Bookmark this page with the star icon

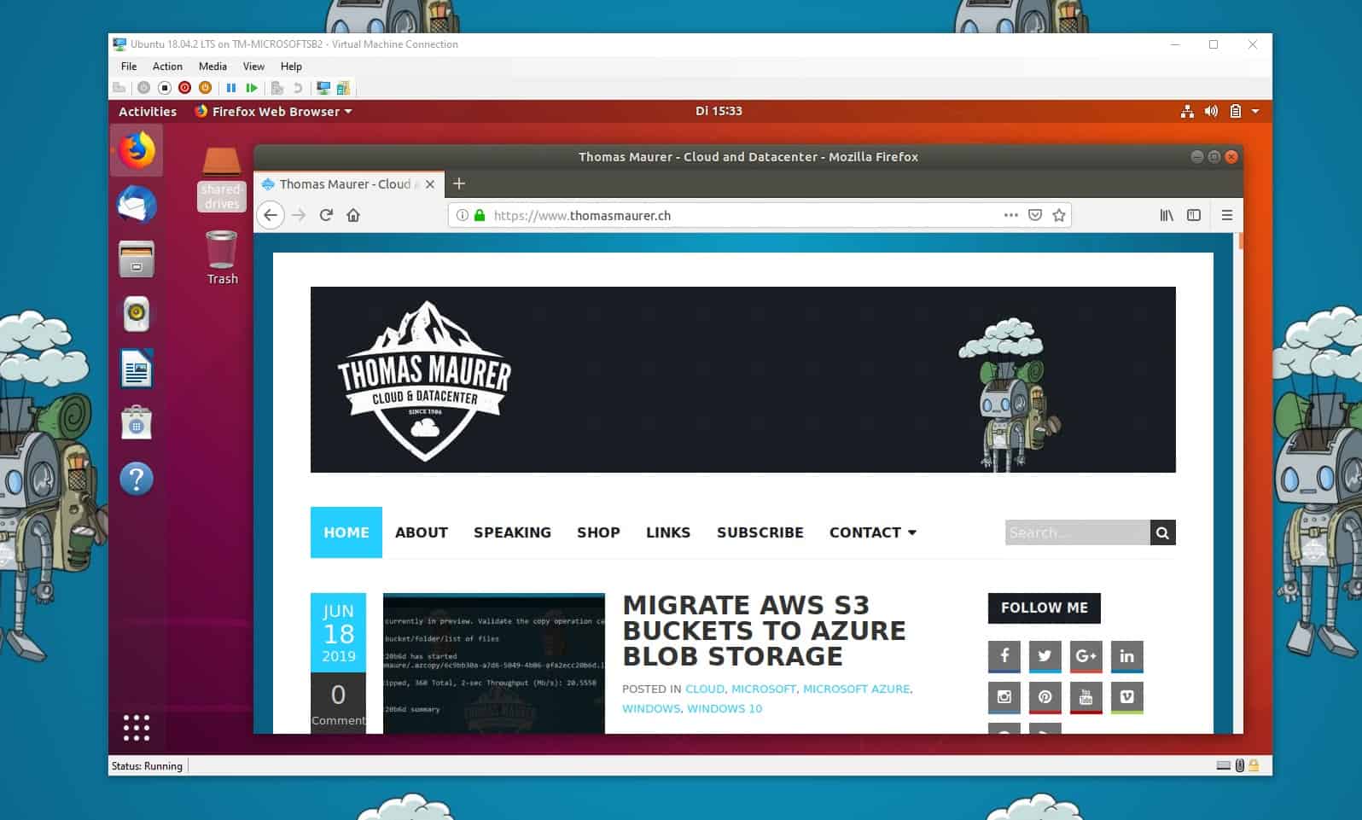pyautogui.click(x=1059, y=215)
